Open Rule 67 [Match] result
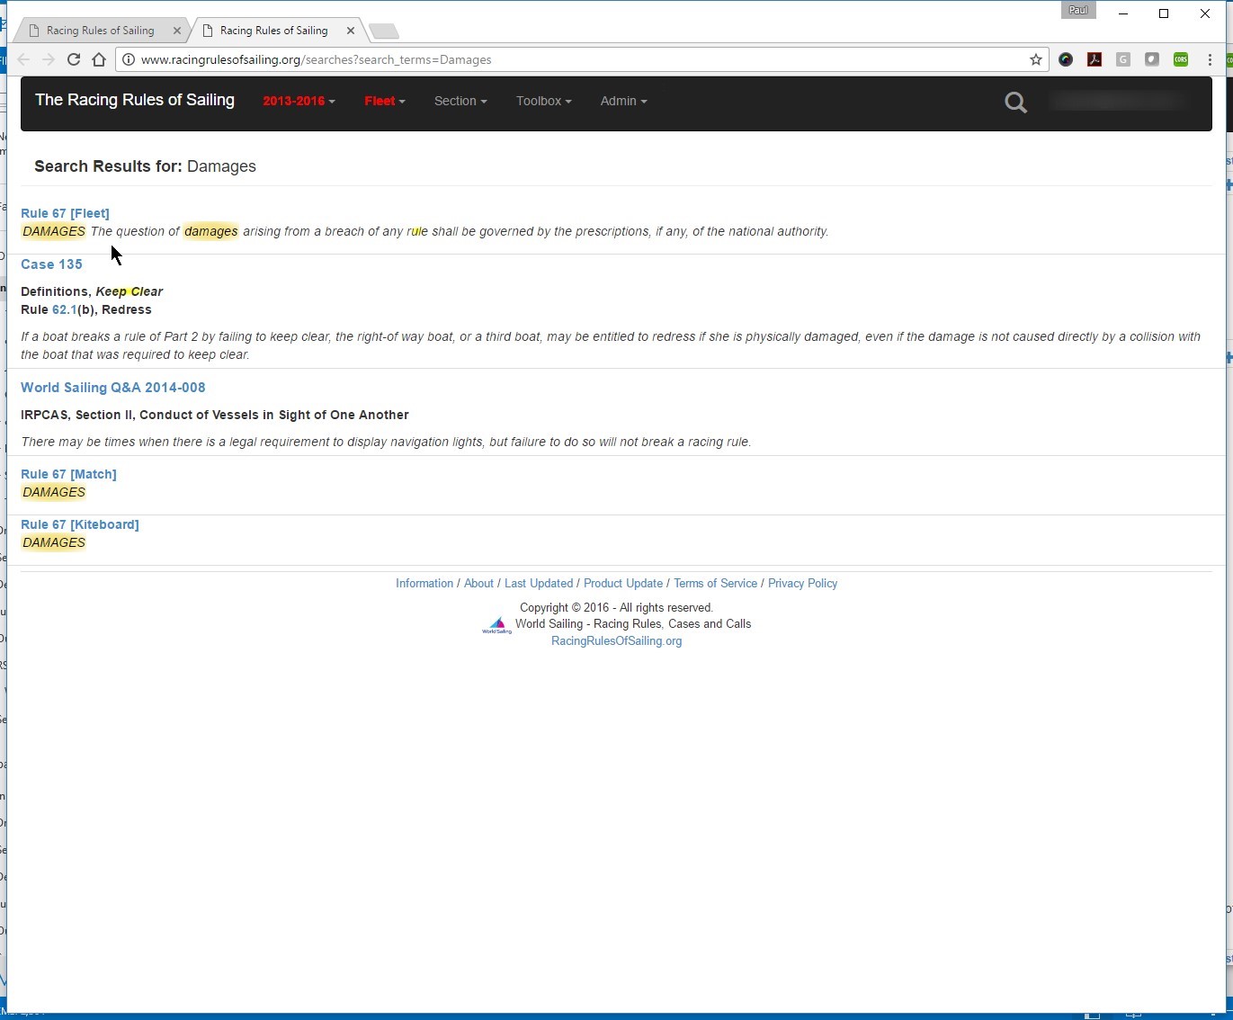This screenshot has height=1020, width=1233. pos(68,474)
